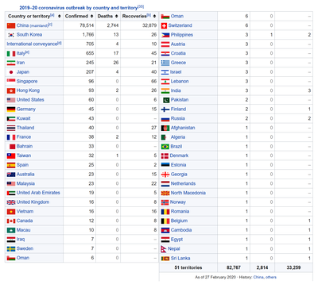Open the History China link in footer
The height and width of the screenshot is (288, 318).
[x=258, y=277]
